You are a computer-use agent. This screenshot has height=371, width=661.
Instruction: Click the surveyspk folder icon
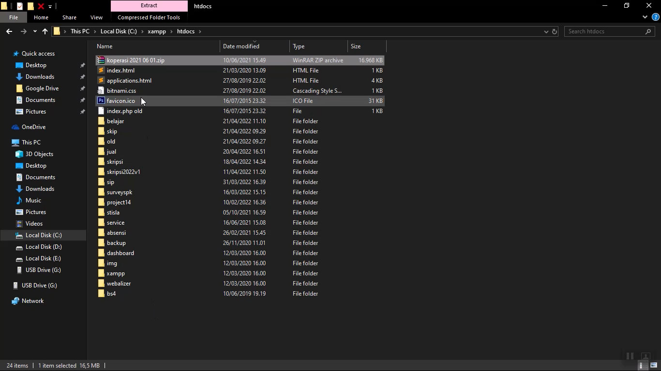[101, 192]
